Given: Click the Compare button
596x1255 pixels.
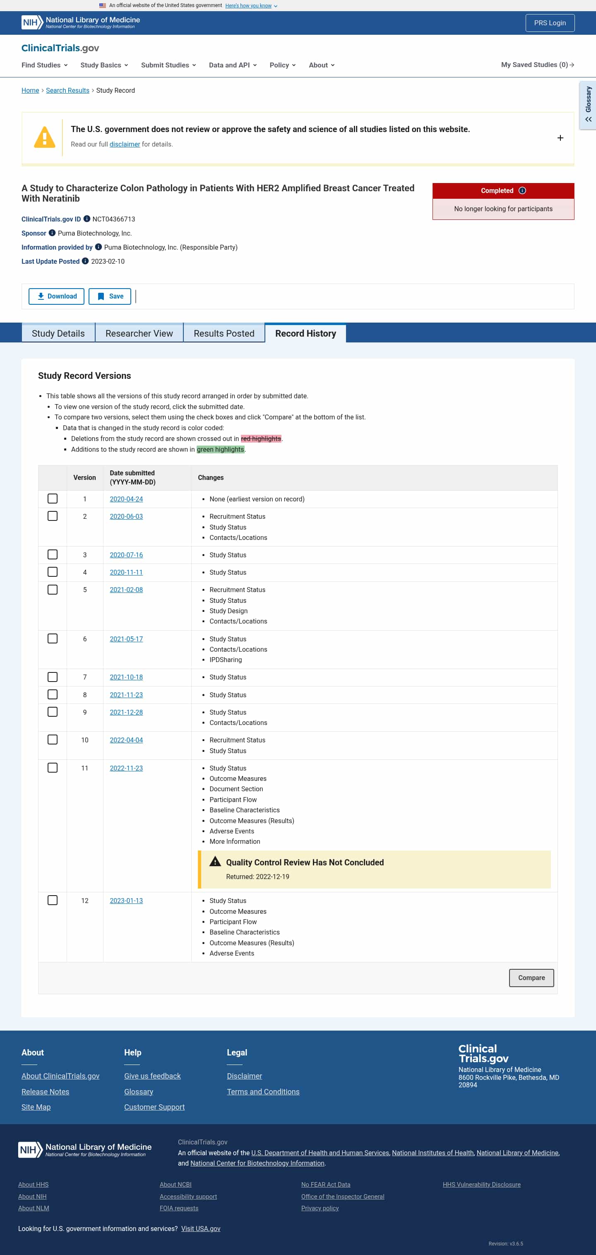Looking at the screenshot, I should click(x=531, y=977).
